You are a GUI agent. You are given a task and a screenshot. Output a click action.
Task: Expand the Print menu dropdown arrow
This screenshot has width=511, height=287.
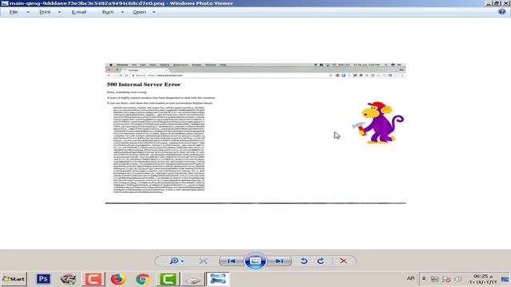point(59,13)
